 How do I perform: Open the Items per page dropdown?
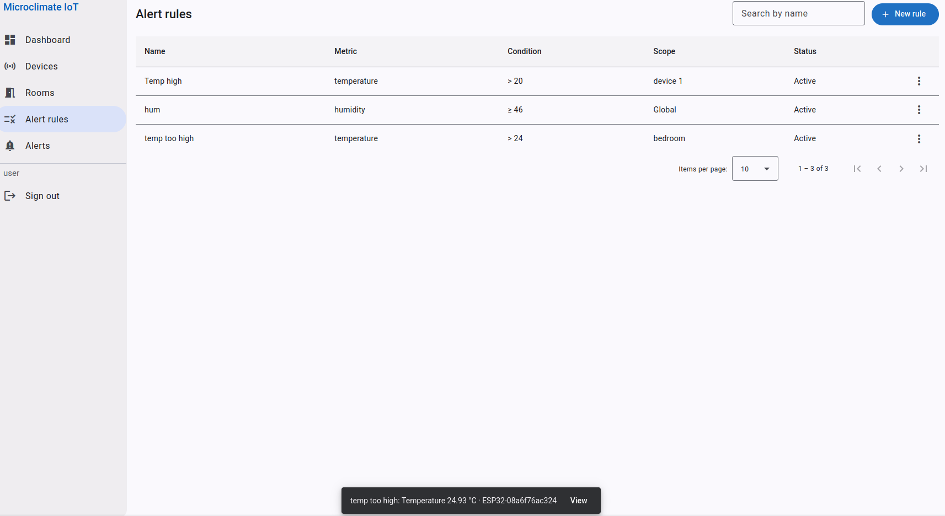click(755, 169)
